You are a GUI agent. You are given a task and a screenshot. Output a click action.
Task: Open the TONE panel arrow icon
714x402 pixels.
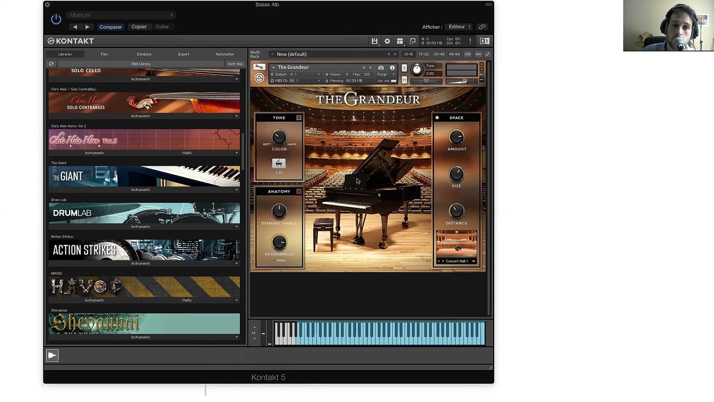299,118
